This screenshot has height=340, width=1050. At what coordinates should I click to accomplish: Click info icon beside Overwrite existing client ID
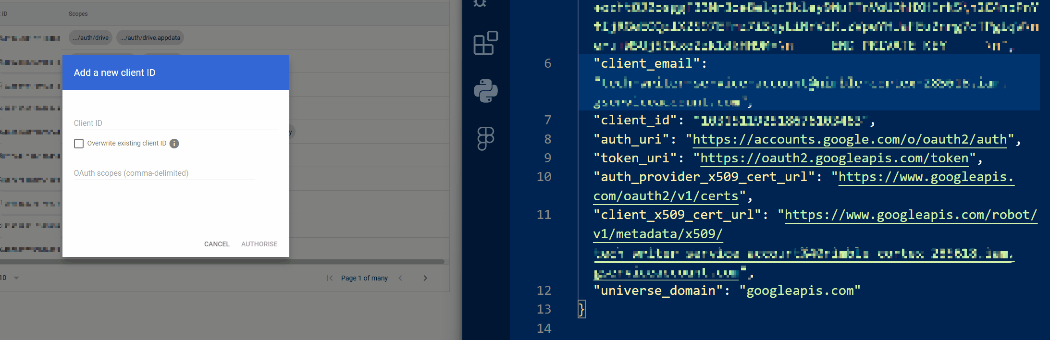point(174,144)
